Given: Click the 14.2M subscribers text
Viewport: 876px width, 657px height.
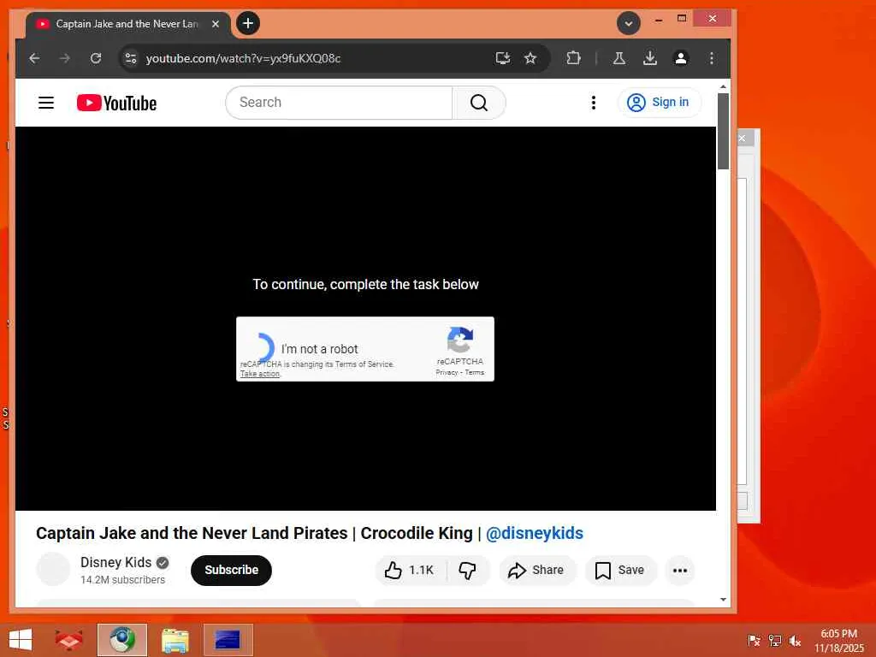Looking at the screenshot, I should point(122,580).
